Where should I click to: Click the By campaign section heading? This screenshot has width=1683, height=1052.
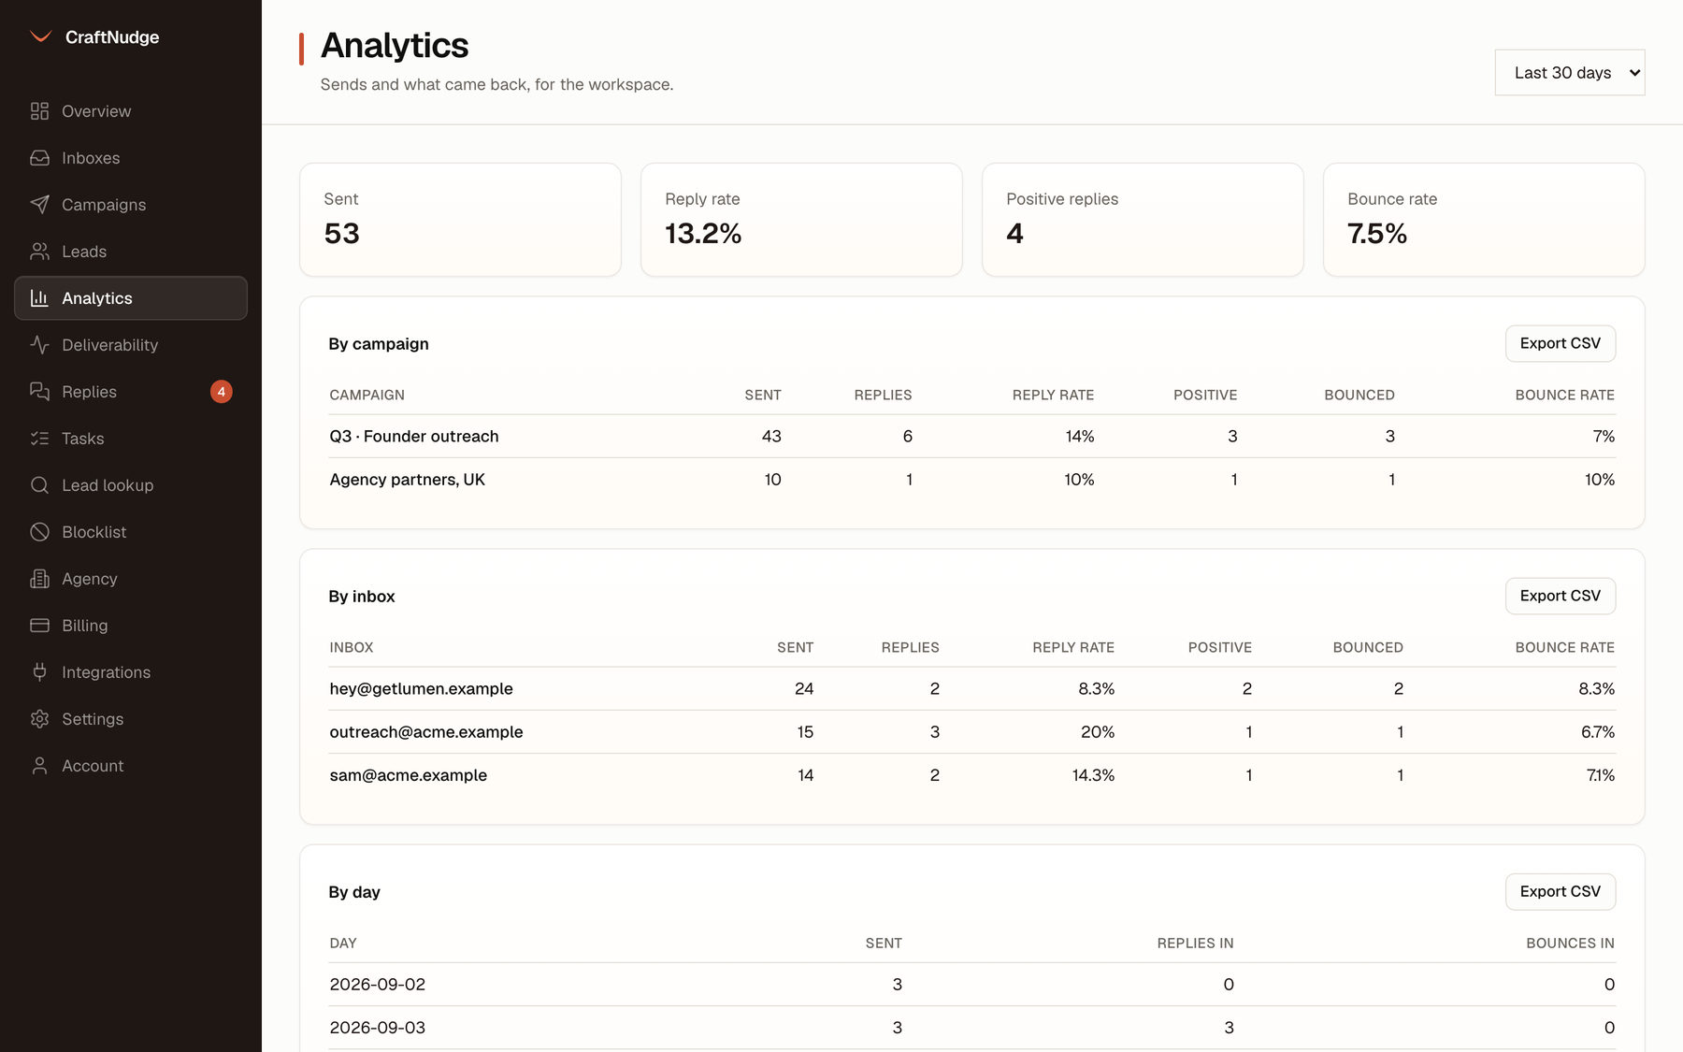coord(379,343)
